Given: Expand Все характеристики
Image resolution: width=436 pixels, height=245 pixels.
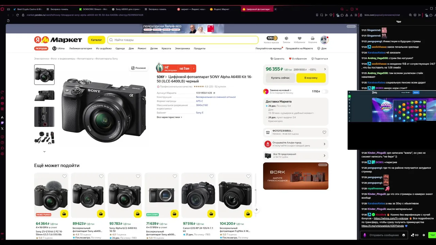Looking at the screenshot, I should [x=169, y=117].
